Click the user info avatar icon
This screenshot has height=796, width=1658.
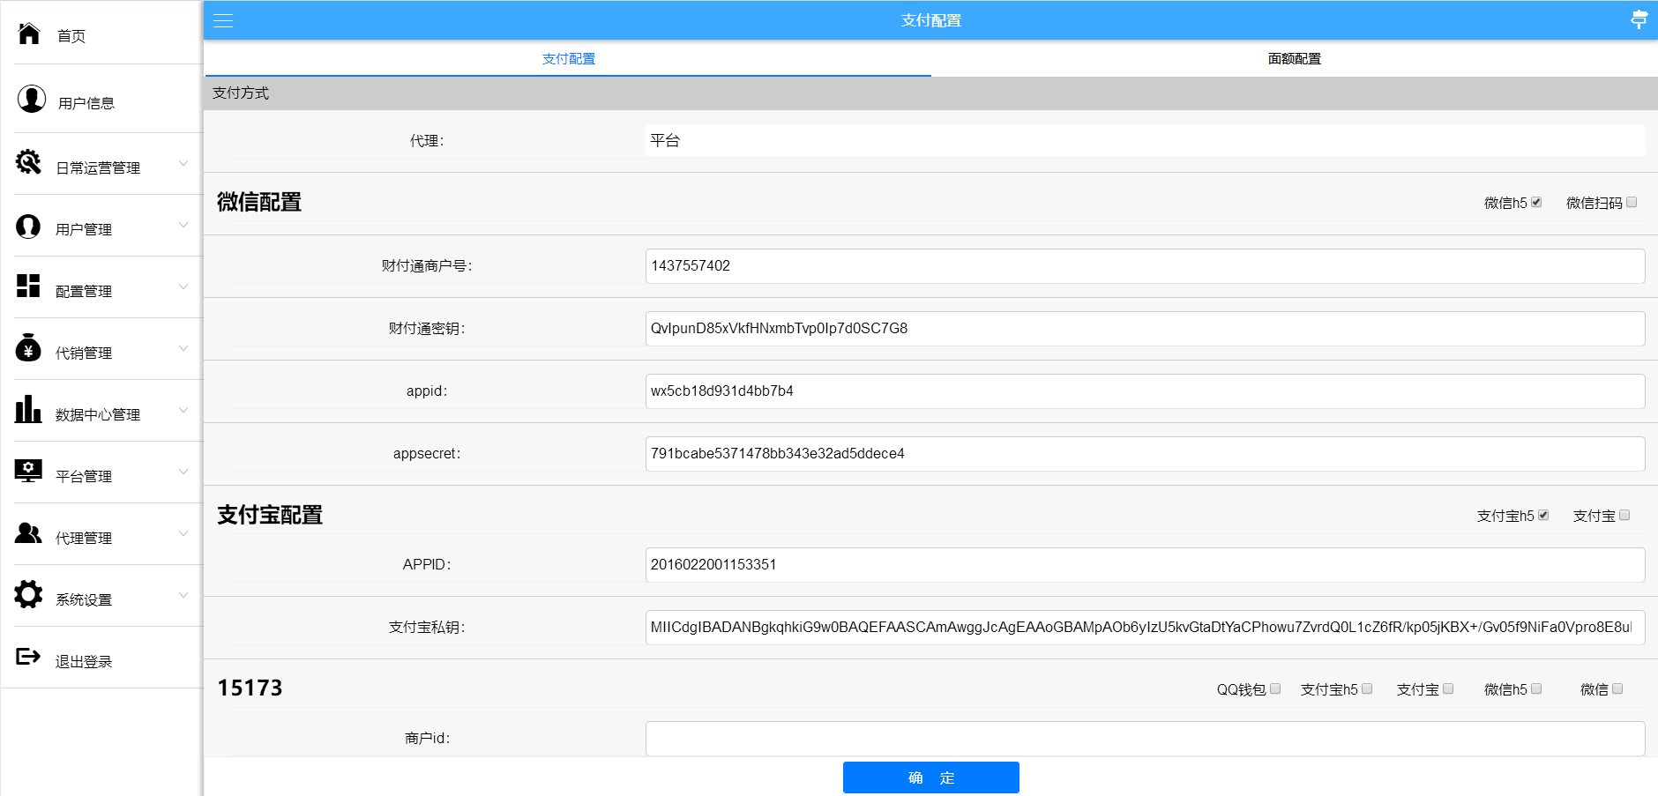[32, 100]
